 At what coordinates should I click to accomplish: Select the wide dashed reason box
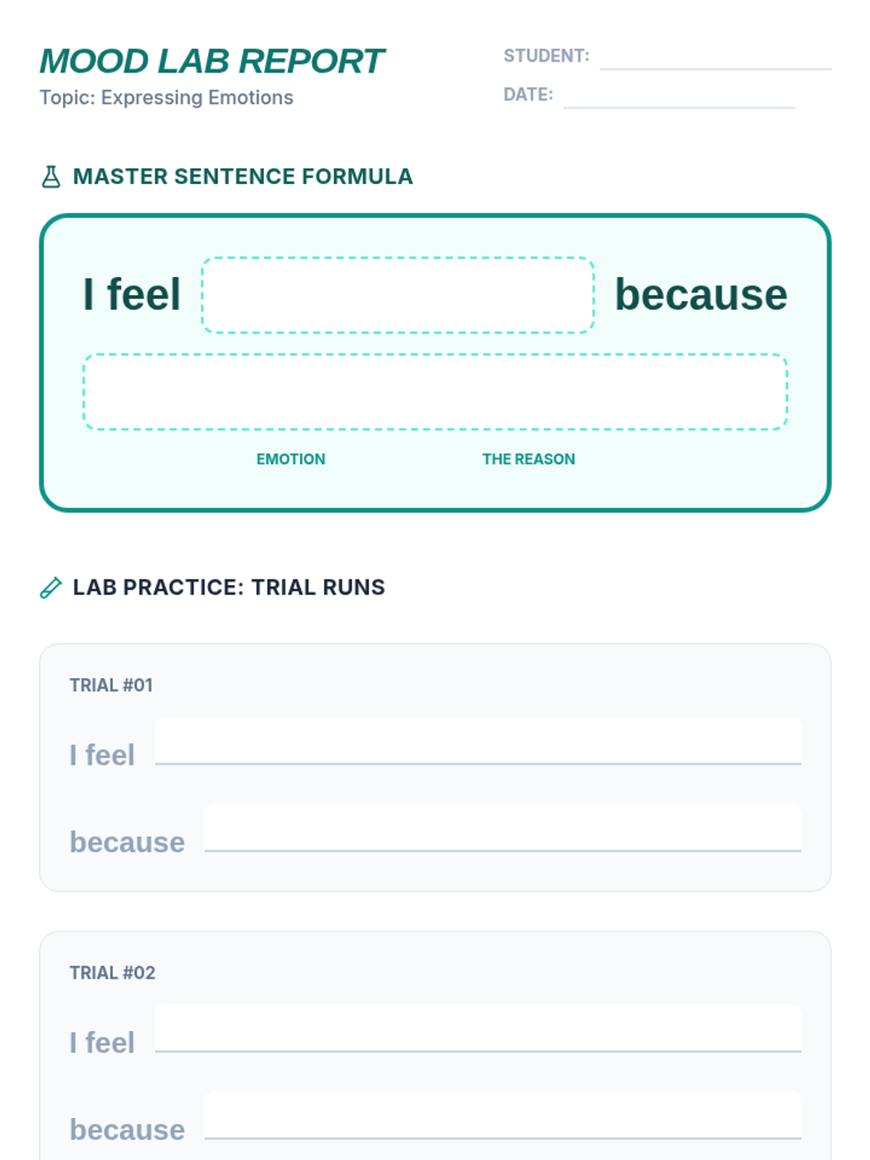click(x=435, y=392)
